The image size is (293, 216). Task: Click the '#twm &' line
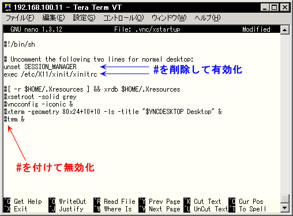pos(14,119)
